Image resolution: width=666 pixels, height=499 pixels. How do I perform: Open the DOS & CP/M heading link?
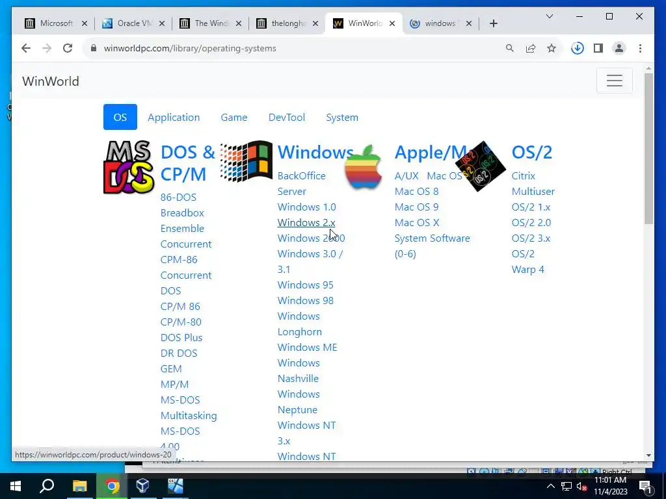pyautogui.click(x=187, y=163)
